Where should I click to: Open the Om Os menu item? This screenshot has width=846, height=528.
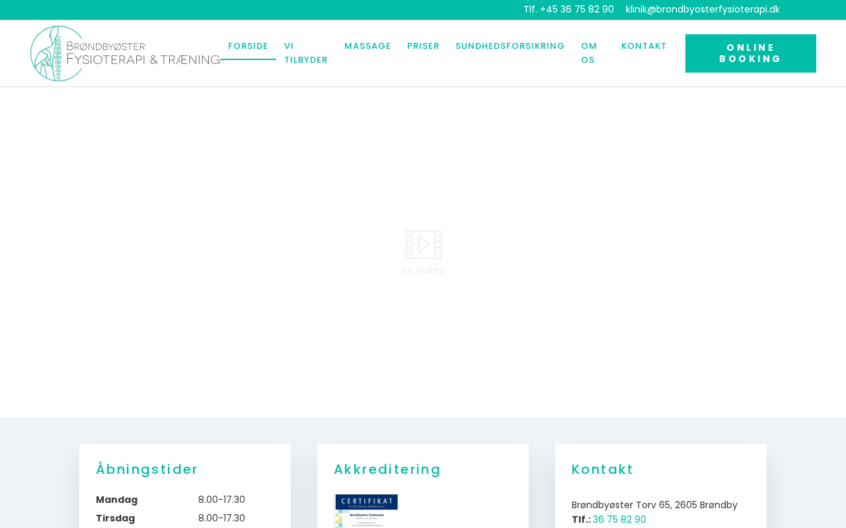(x=589, y=53)
